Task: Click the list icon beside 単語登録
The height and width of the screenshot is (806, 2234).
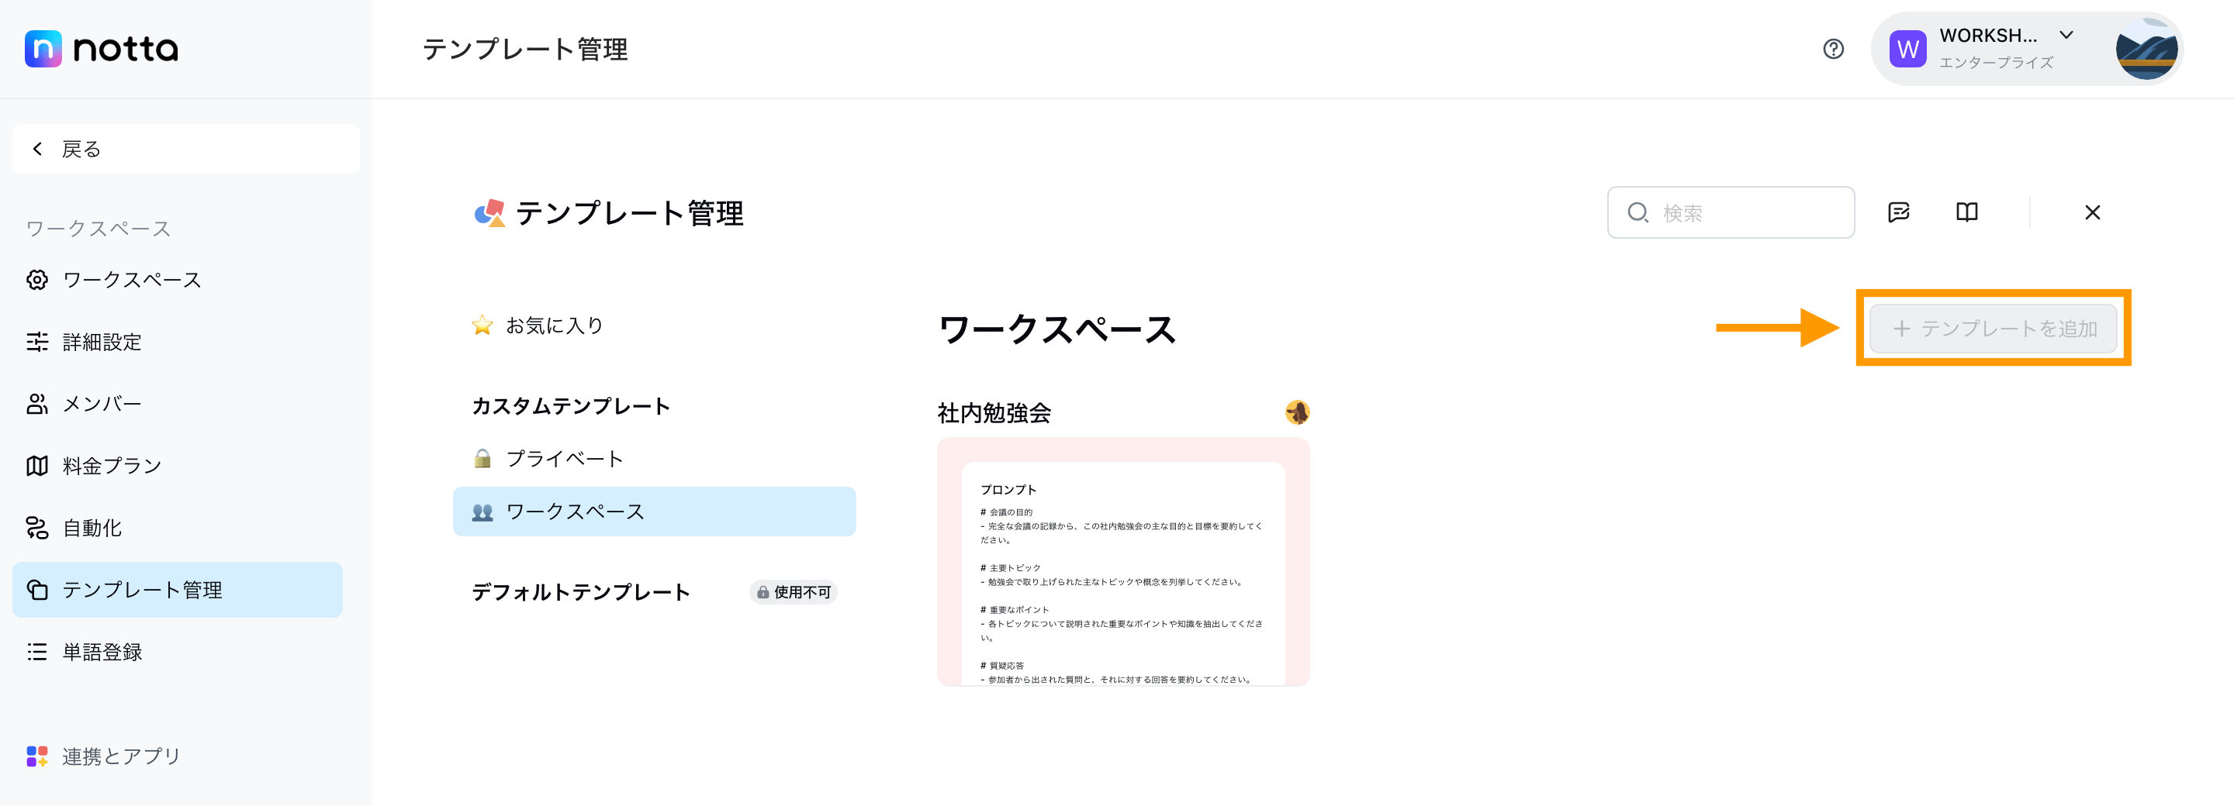Action: [x=37, y=652]
